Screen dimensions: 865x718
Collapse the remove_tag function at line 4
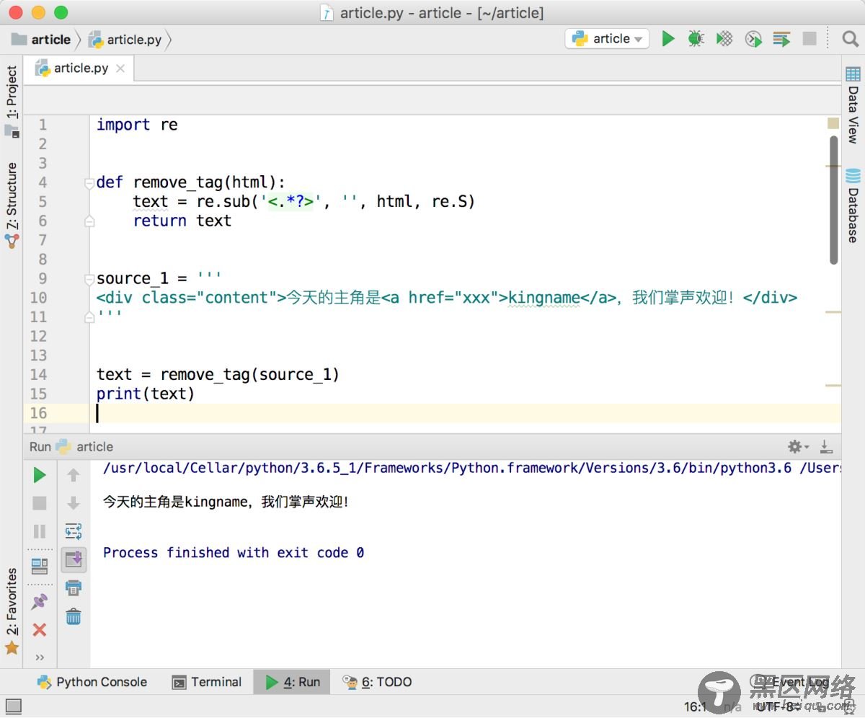[x=89, y=182]
